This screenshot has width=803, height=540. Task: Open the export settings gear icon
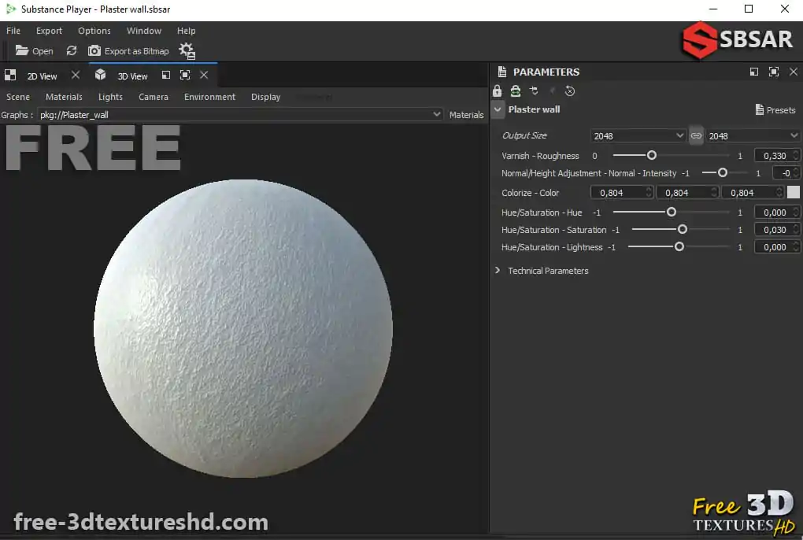pyautogui.click(x=187, y=51)
